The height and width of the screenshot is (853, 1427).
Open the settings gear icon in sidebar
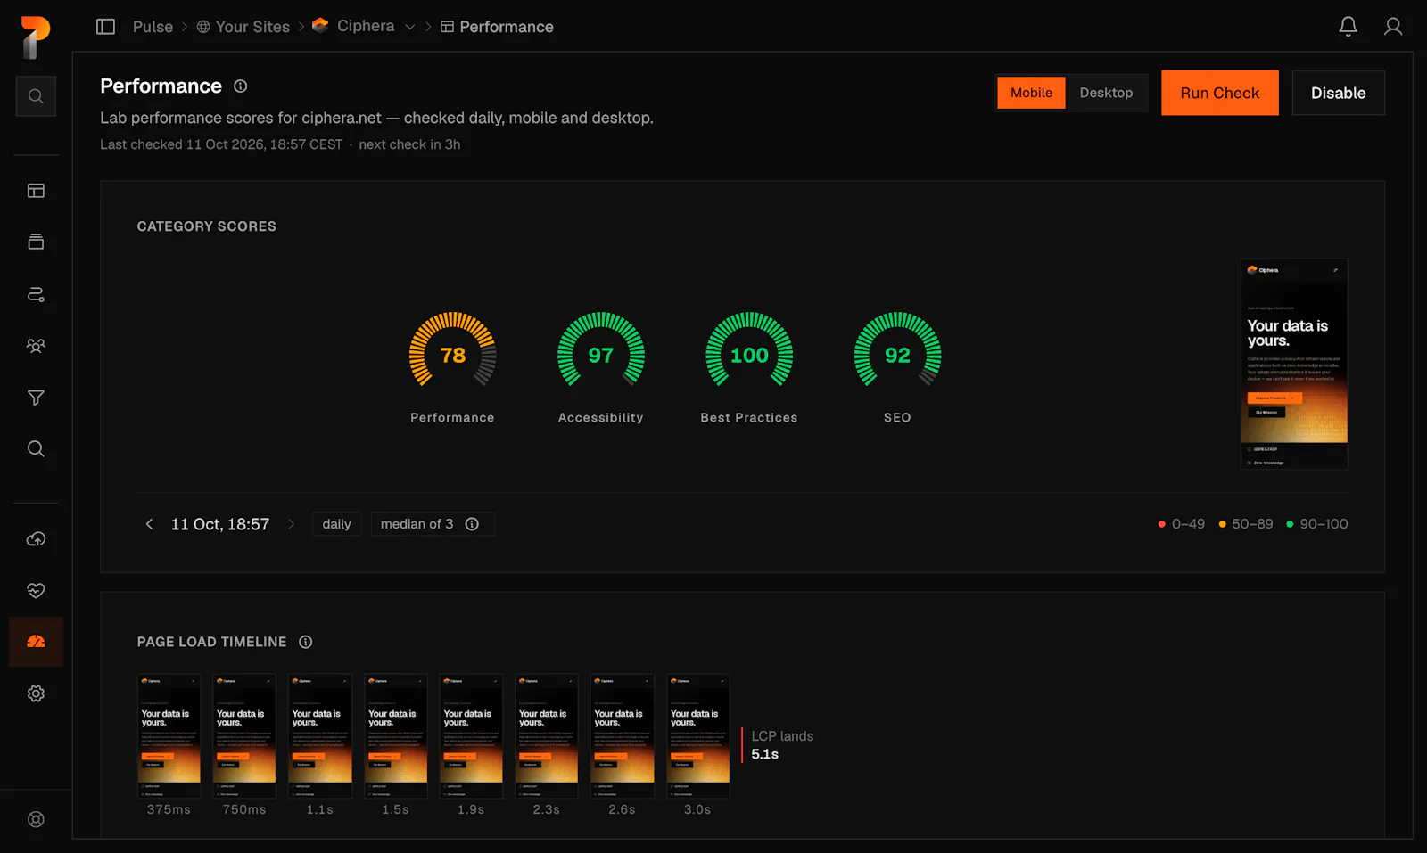click(36, 693)
